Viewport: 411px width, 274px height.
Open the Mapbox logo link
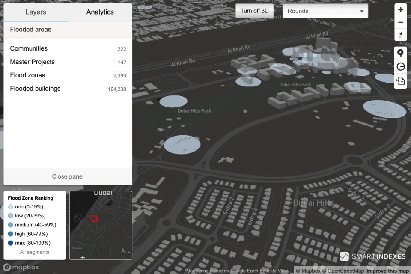coord(21,267)
